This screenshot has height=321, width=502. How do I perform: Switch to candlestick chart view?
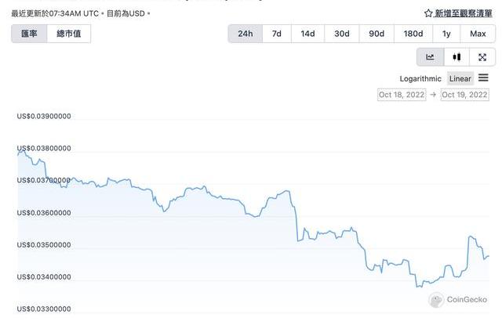tap(456, 57)
